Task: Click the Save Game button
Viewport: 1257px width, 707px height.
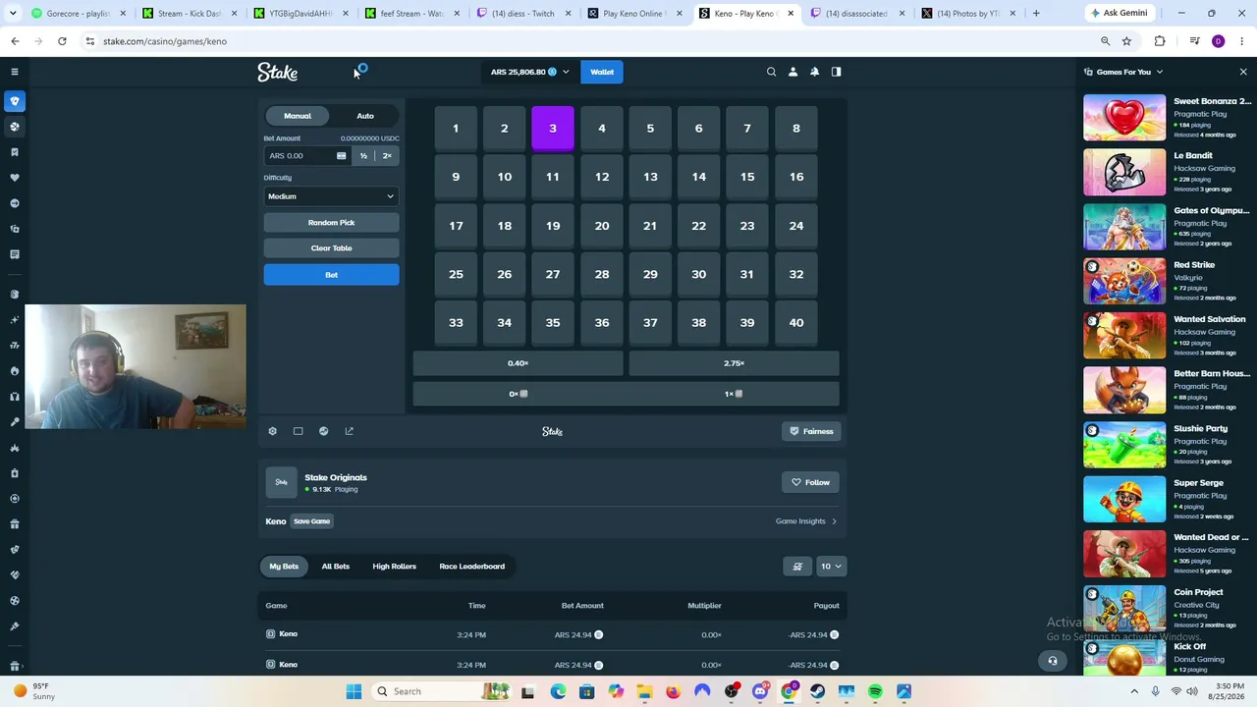Action: point(311,521)
